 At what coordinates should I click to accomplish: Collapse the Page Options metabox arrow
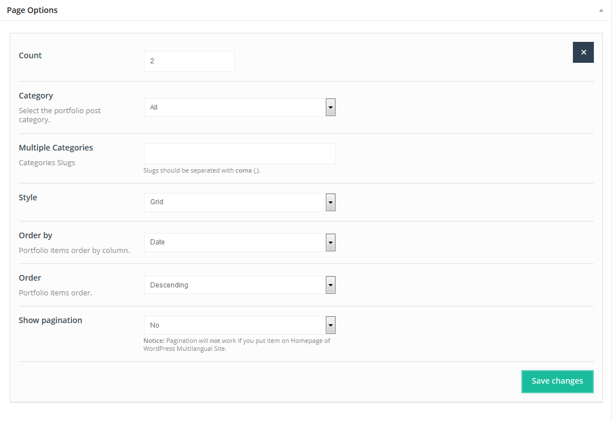point(601,10)
